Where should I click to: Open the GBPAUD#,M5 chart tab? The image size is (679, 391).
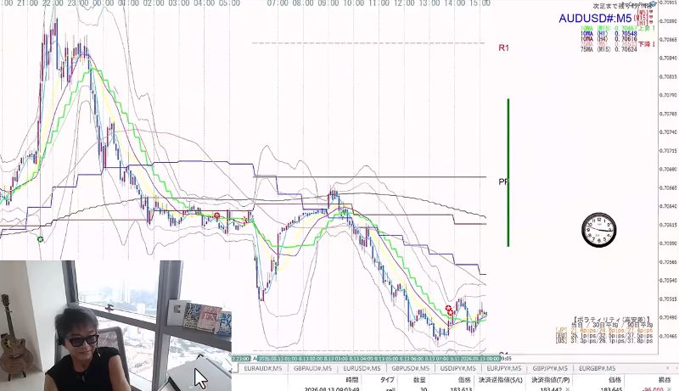pyautogui.click(x=312, y=368)
